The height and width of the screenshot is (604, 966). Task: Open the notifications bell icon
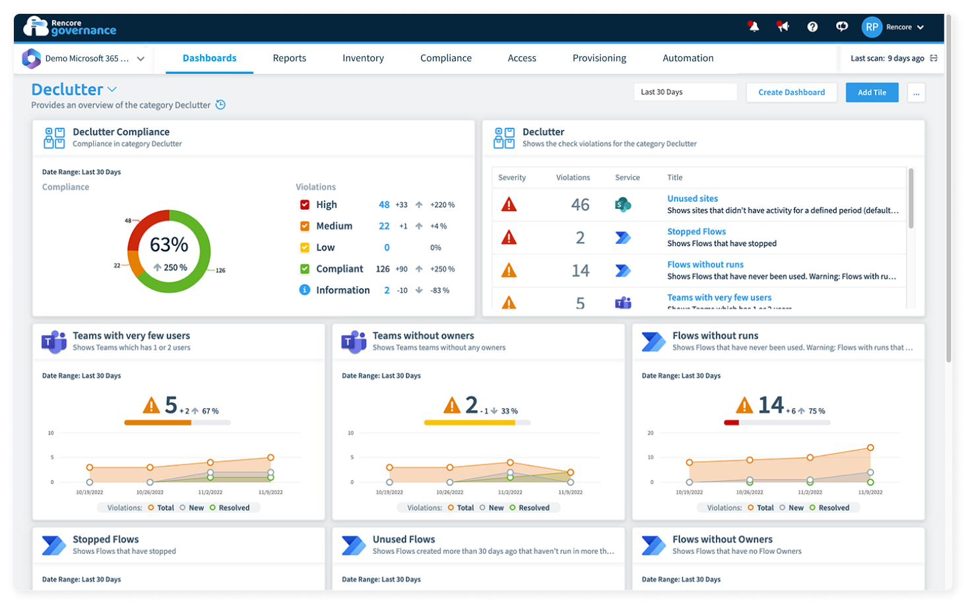[x=754, y=26]
